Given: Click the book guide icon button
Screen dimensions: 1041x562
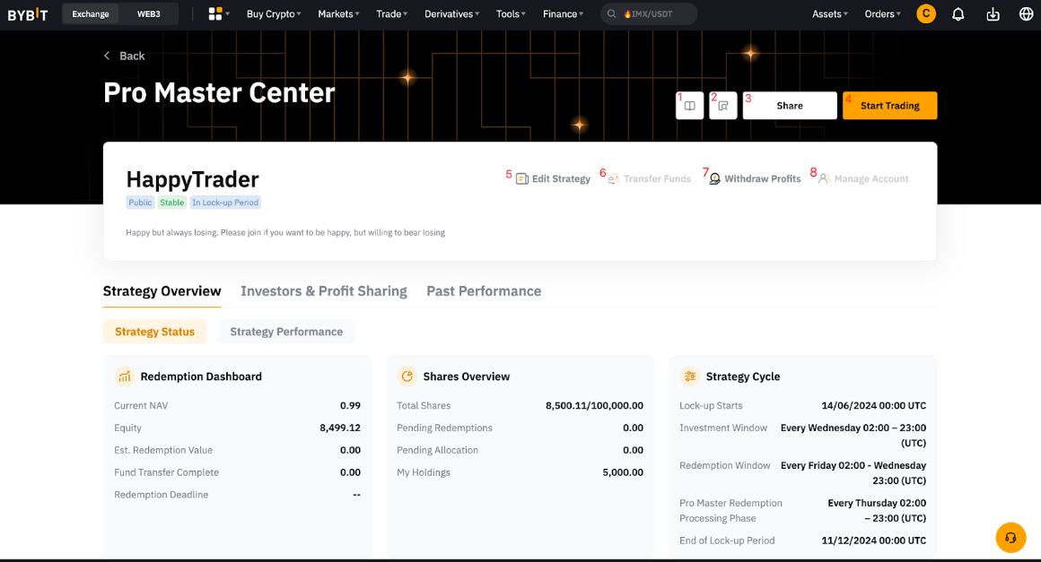Looking at the screenshot, I should (x=689, y=106).
